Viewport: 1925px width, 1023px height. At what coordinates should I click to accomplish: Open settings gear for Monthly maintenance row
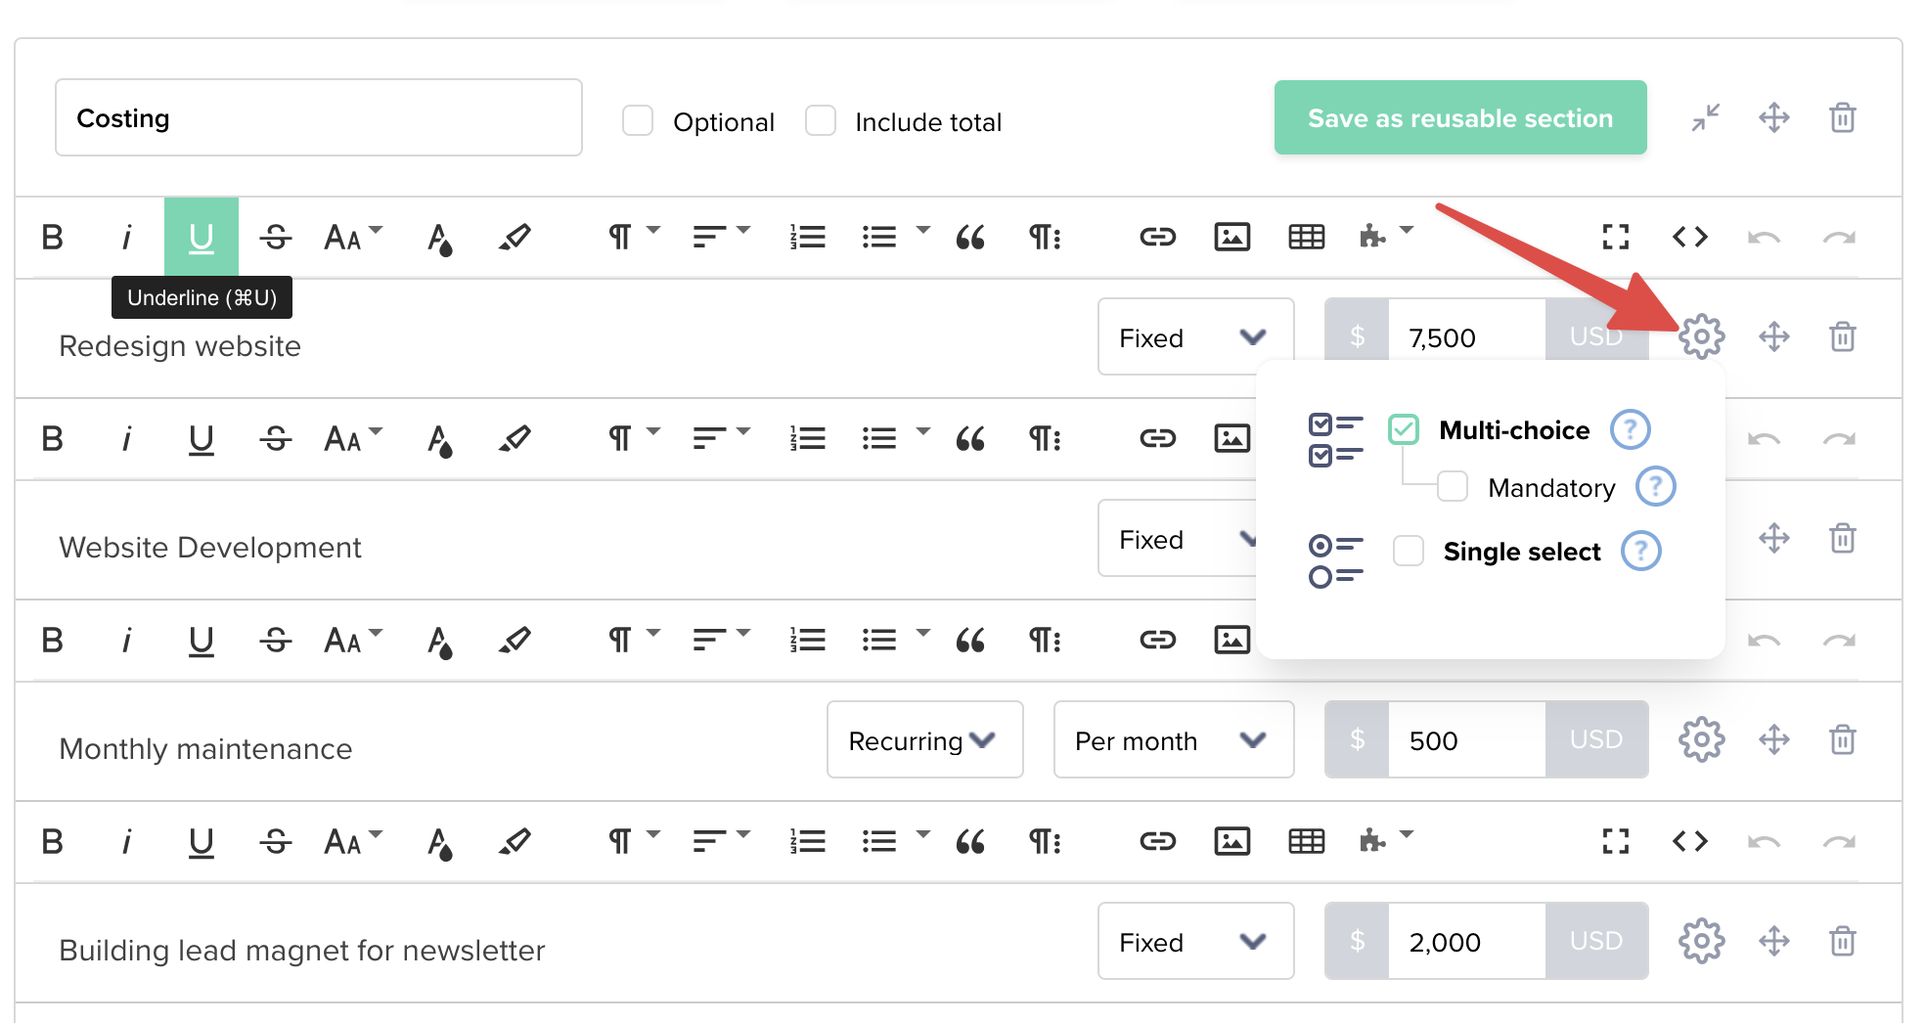click(x=1702, y=740)
